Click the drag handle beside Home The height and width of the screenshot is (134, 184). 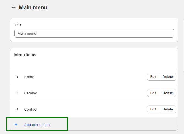point(17,77)
